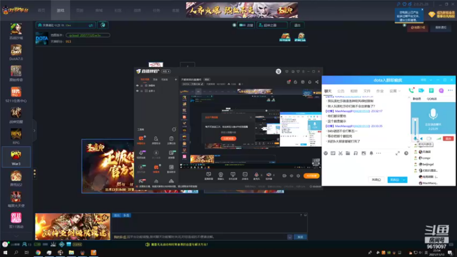Mute the microphone in QQ voice panel
The image size is (457, 257).
tap(415, 139)
